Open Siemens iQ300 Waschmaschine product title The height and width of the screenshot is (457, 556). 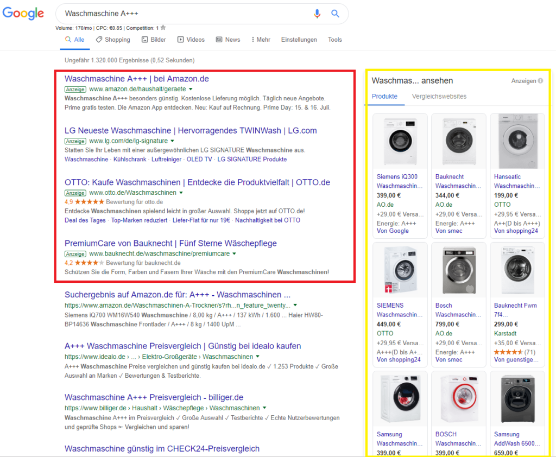[399, 181]
